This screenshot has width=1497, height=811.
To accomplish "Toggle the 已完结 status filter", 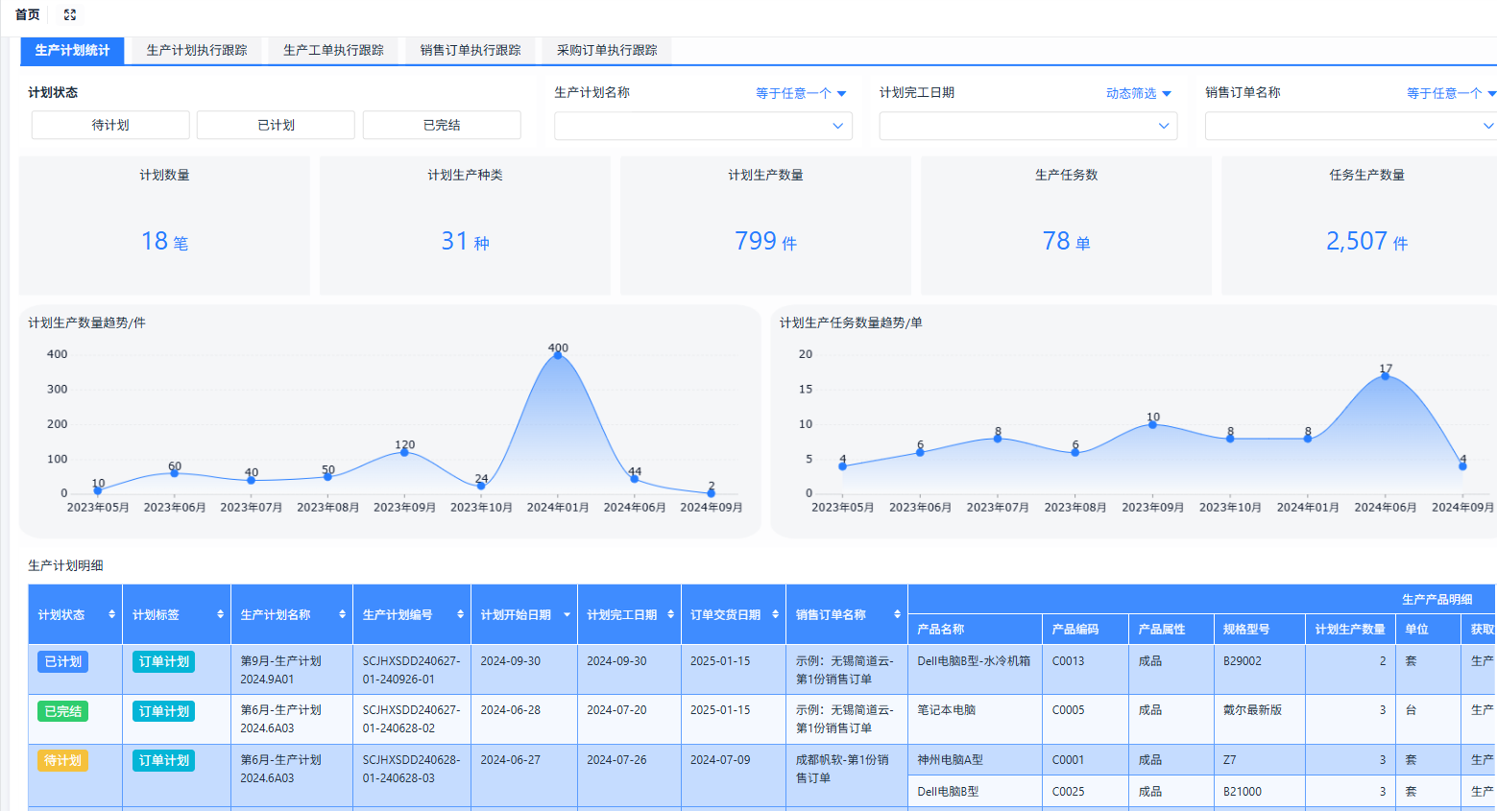I will pyautogui.click(x=441, y=125).
